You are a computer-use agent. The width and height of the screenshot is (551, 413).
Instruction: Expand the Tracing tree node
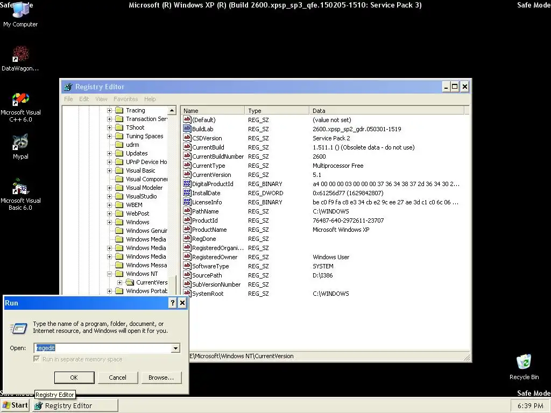[109, 110]
